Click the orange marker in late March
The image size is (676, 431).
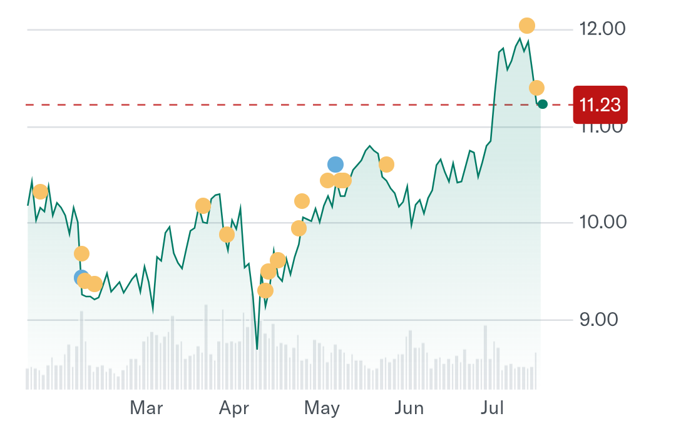(x=203, y=206)
